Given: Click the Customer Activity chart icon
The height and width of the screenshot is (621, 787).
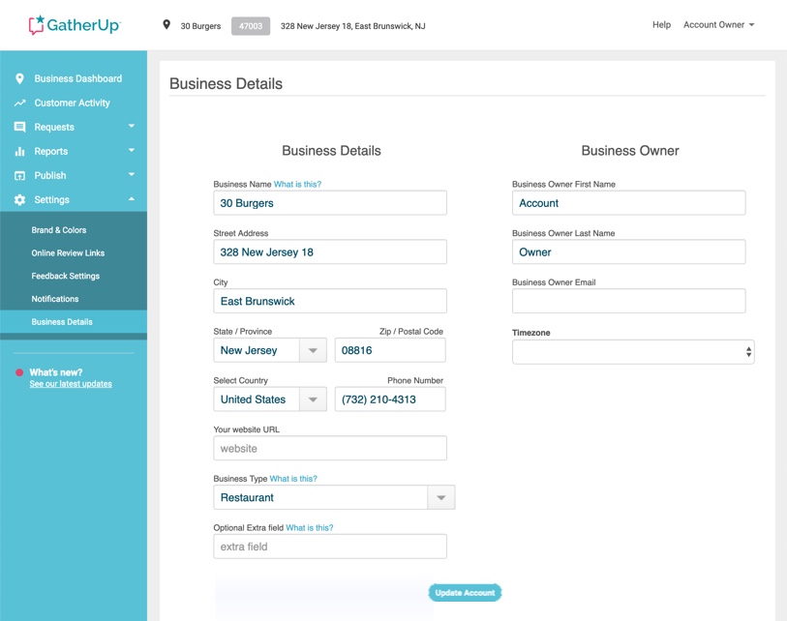Looking at the screenshot, I should tap(21, 103).
